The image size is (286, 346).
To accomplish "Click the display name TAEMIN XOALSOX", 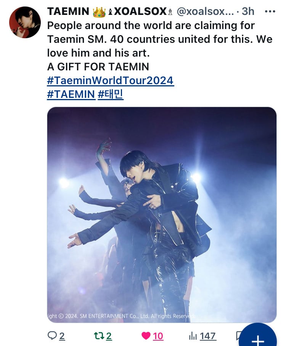I will [x=107, y=11].
